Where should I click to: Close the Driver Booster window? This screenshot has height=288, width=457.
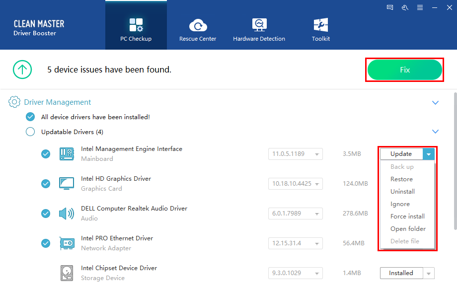point(450,7)
